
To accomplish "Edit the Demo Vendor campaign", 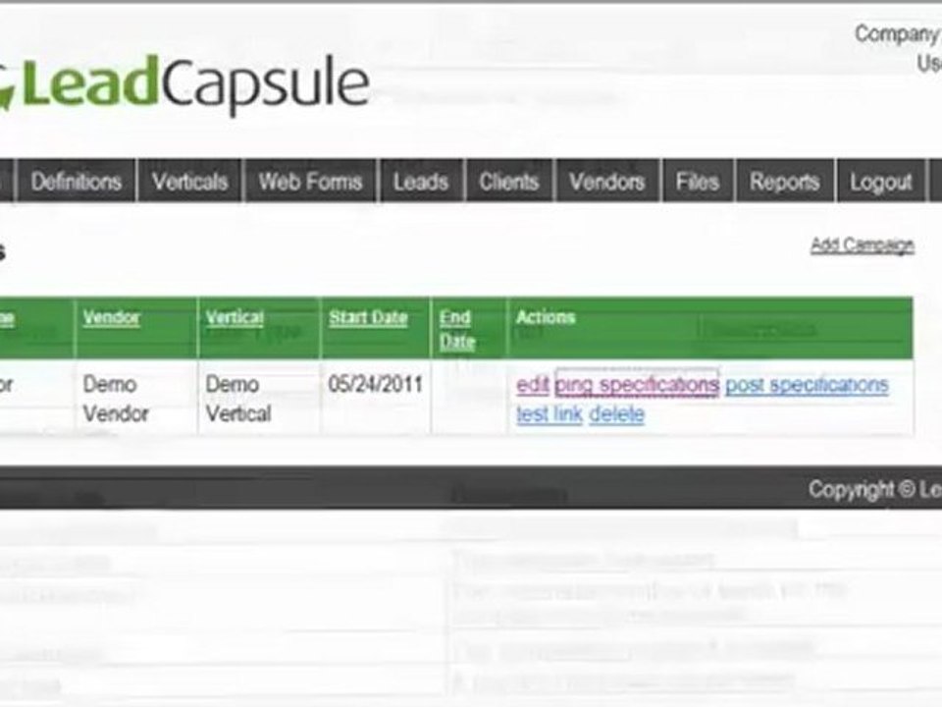I will coord(532,385).
